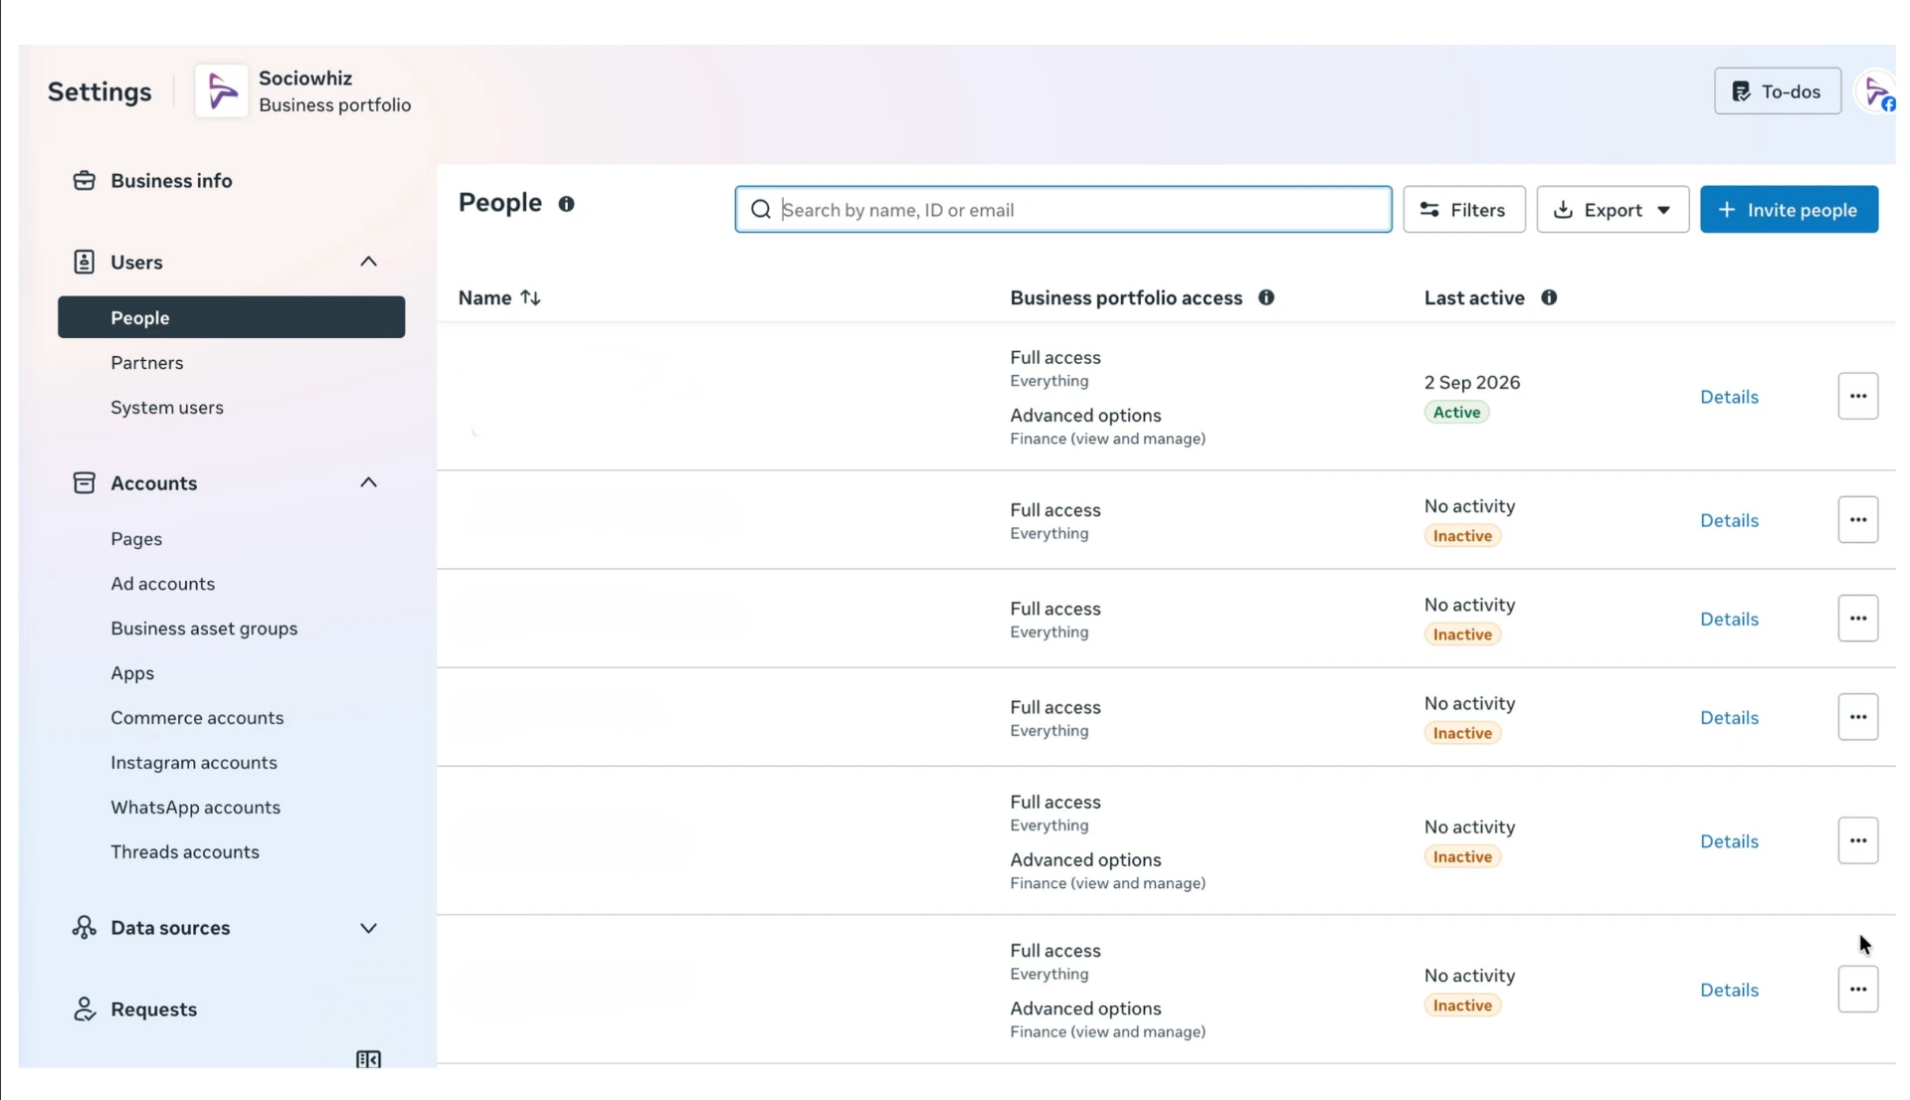Open the Export dropdown
This screenshot has height=1100, width=1910.
[1613, 210]
